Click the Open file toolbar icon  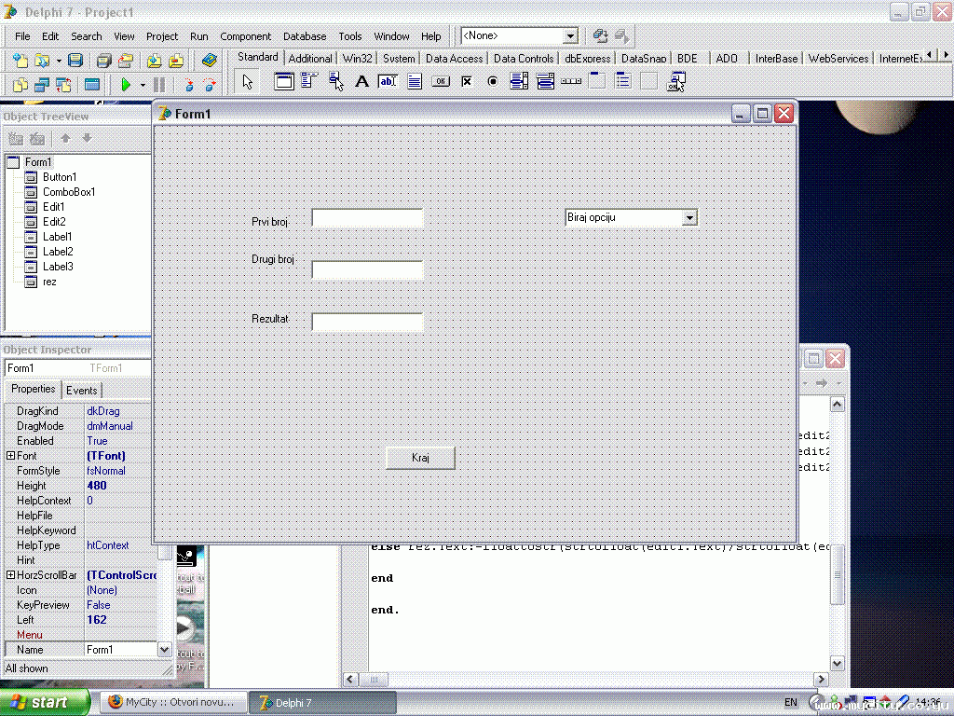pos(42,61)
